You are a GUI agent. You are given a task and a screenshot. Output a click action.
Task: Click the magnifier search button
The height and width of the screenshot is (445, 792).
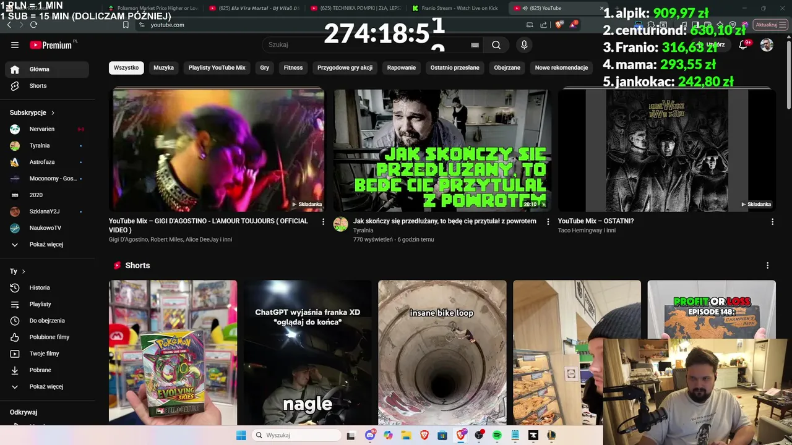[496, 44]
